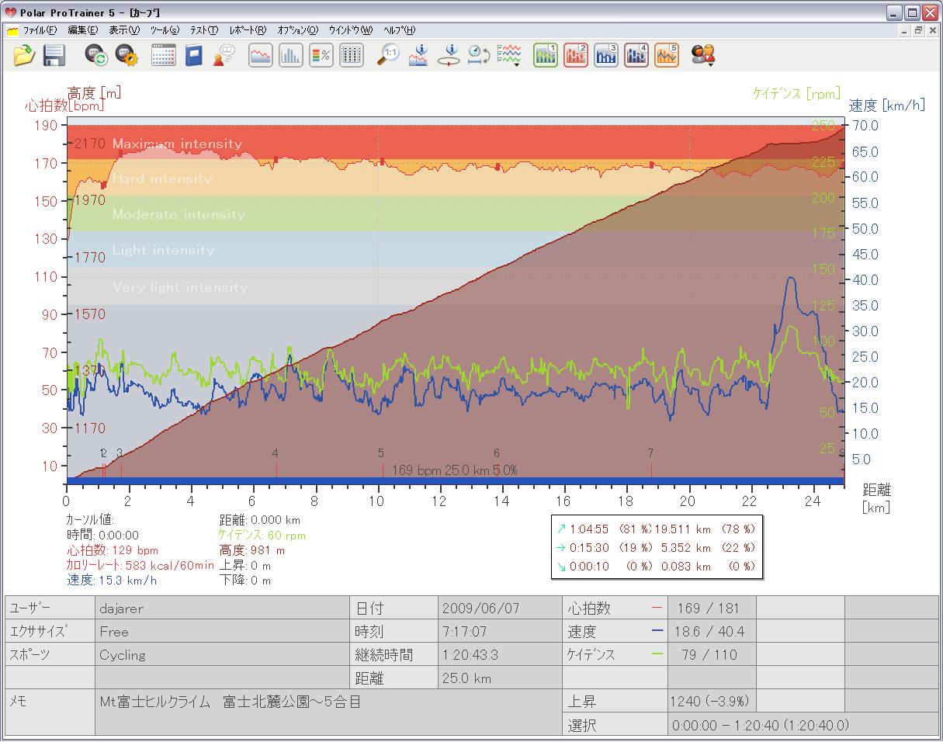
Task: Open the ツール(S) menu
Action: click(x=165, y=30)
